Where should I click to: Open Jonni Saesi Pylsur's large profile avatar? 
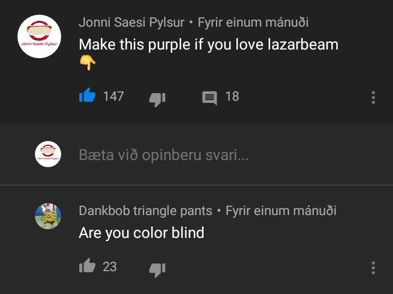(39, 36)
